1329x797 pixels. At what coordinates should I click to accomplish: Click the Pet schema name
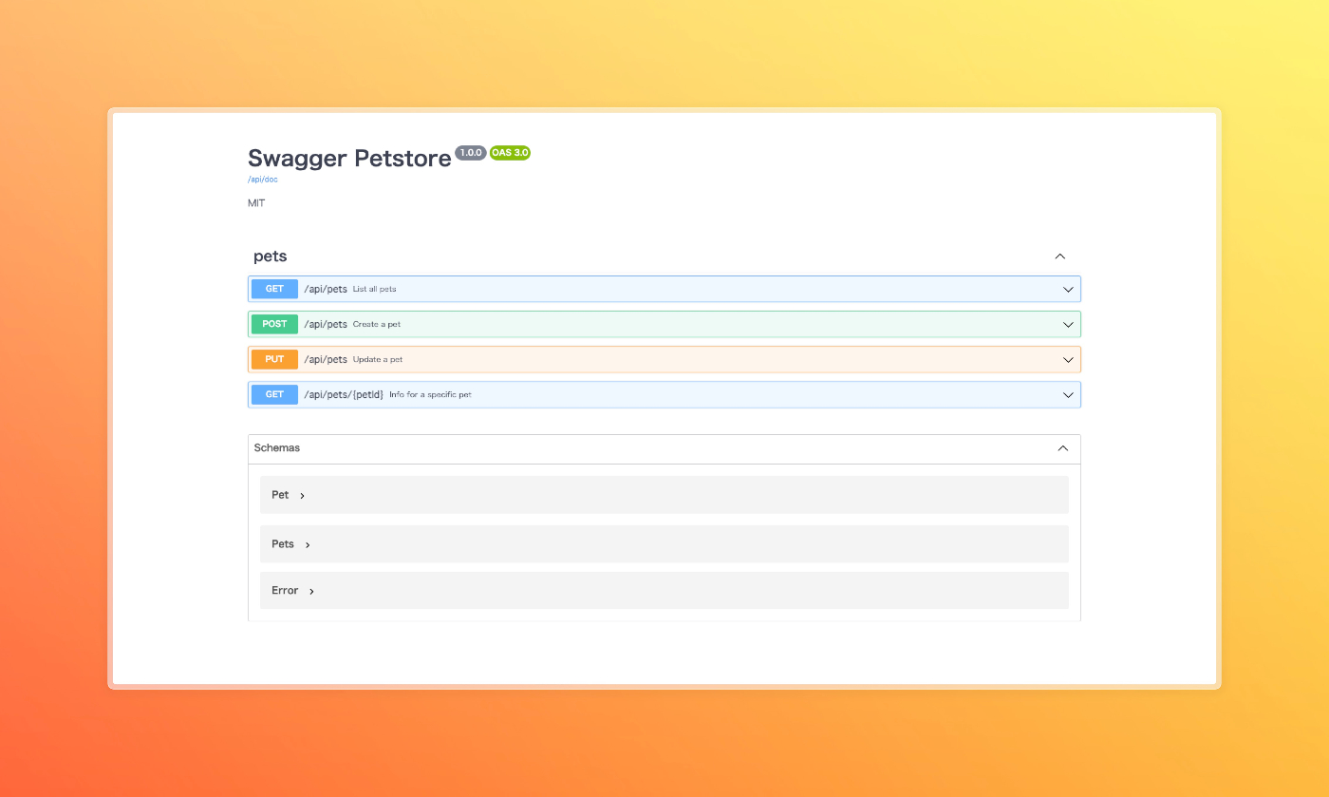[280, 495]
